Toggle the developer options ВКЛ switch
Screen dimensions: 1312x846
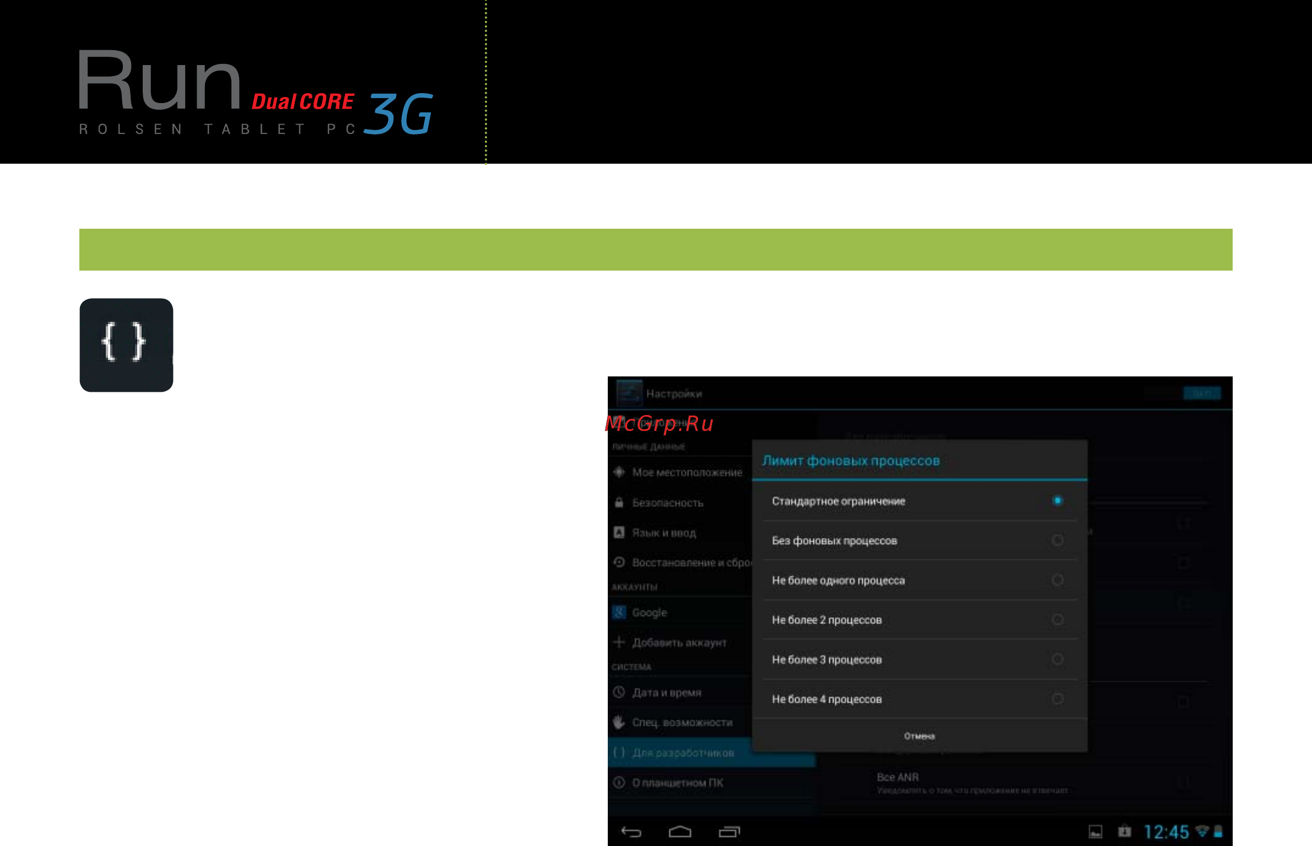coord(1202,393)
